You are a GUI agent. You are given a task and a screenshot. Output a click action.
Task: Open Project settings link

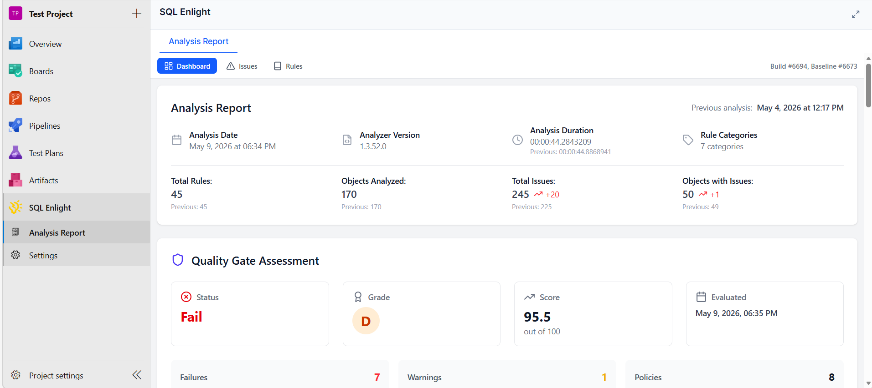[x=56, y=375]
